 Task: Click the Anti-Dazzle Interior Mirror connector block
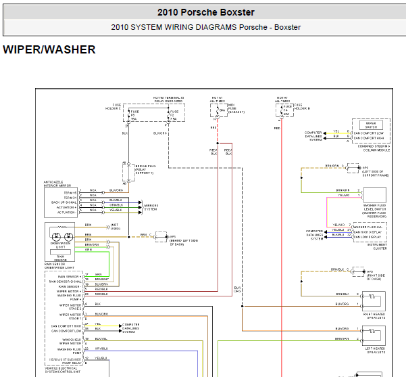pyautogui.click(x=61, y=202)
